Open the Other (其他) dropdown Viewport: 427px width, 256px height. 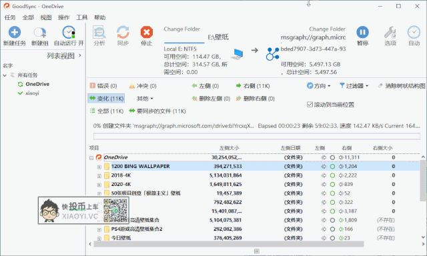click(145, 99)
